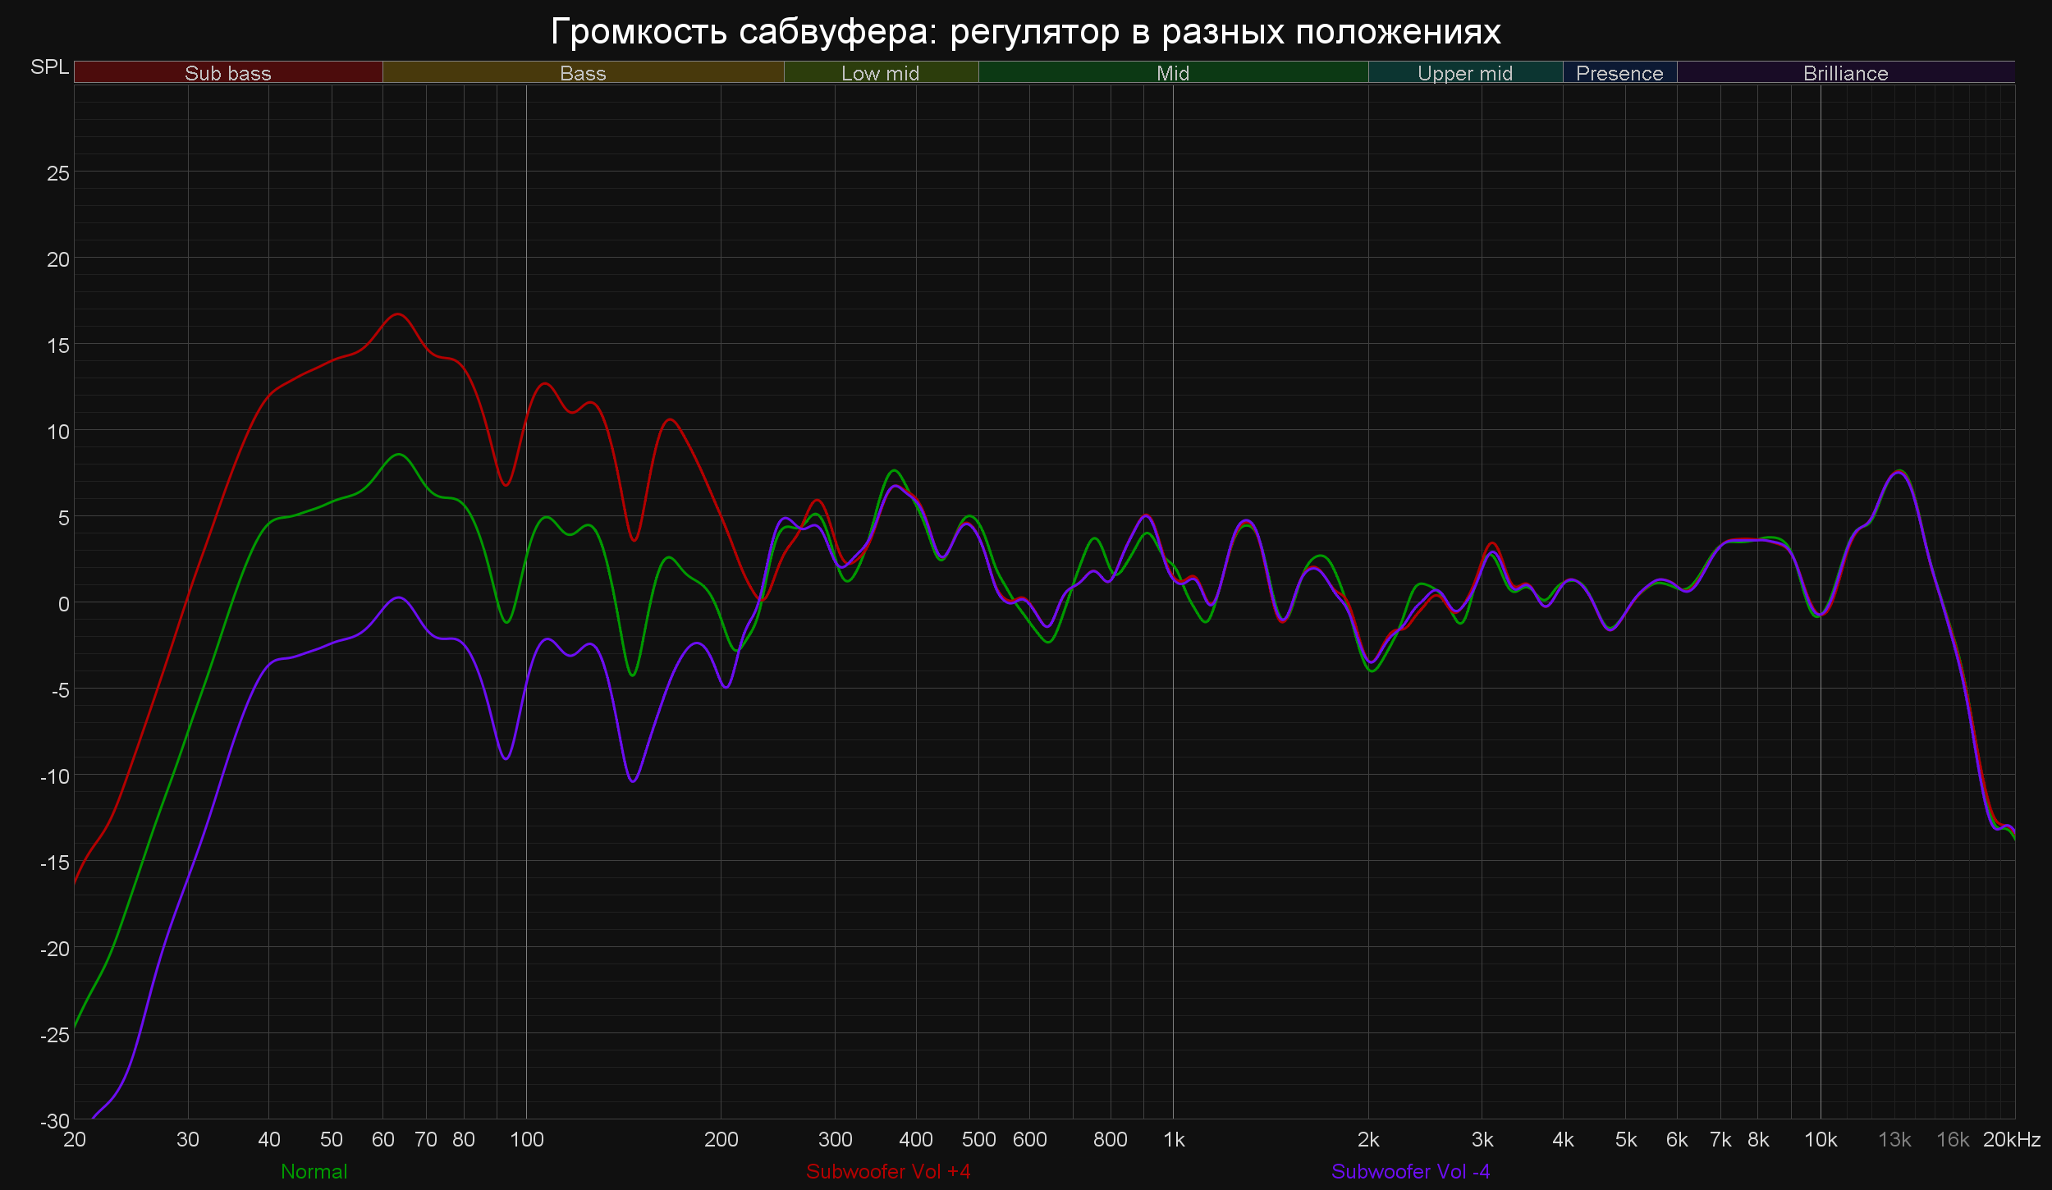The width and height of the screenshot is (2052, 1190).
Task: Click the 0 dB axis label
Action: [64, 604]
